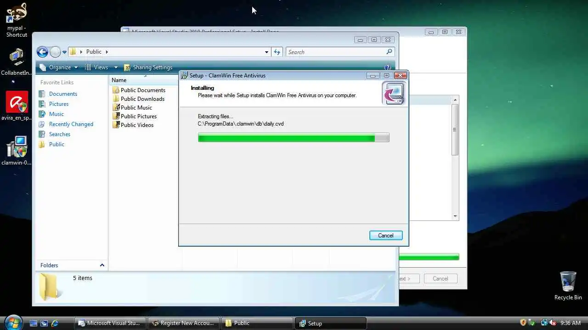Image resolution: width=588 pixels, height=330 pixels.
Task: Click the network tray icon
Action: click(544, 323)
